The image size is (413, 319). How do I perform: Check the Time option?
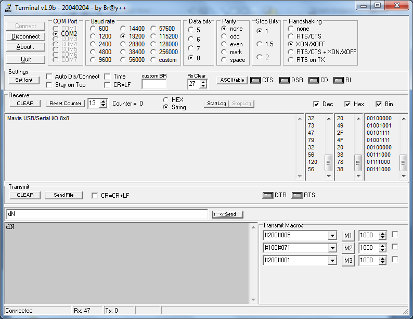107,76
